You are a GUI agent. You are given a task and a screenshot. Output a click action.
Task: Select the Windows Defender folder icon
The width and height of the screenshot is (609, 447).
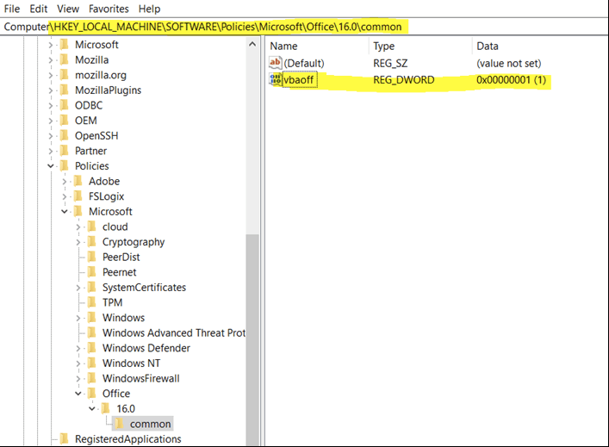tap(92, 348)
